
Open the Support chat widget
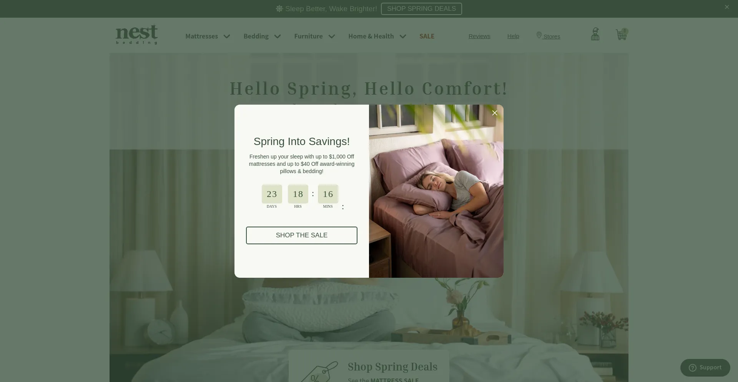point(705,368)
